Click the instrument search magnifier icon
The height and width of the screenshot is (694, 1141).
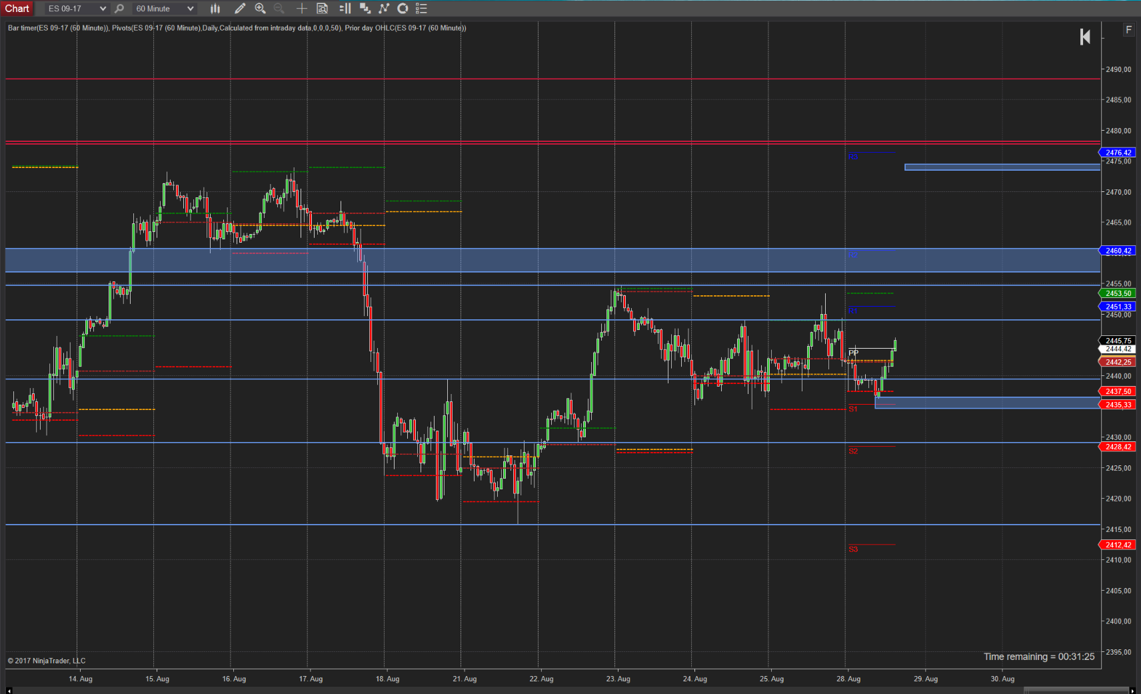pos(119,9)
